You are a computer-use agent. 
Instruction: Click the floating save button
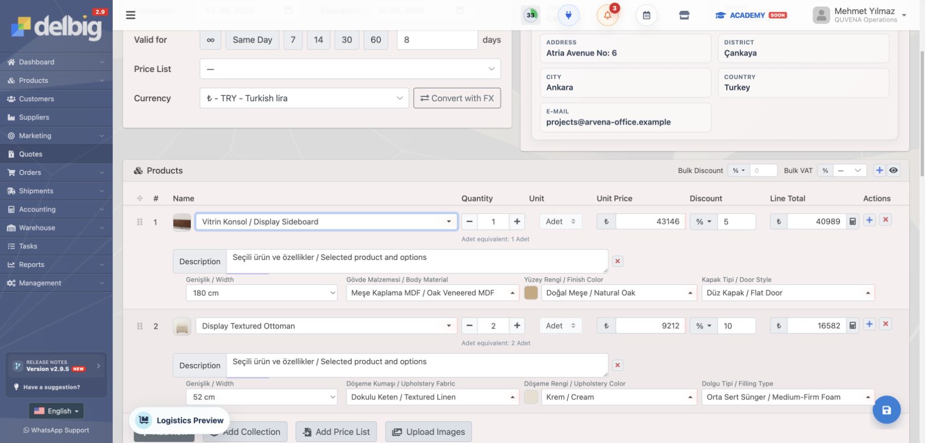[886, 410]
